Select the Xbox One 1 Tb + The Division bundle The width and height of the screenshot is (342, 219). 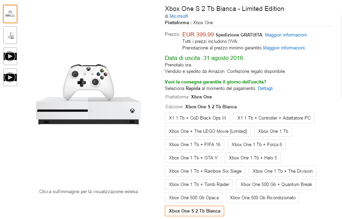pos(282,171)
